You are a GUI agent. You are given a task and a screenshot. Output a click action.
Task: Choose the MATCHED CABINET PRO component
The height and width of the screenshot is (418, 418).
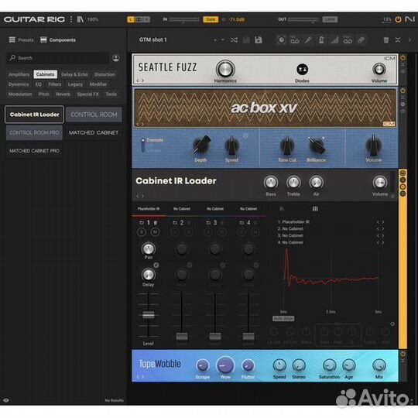(34, 151)
